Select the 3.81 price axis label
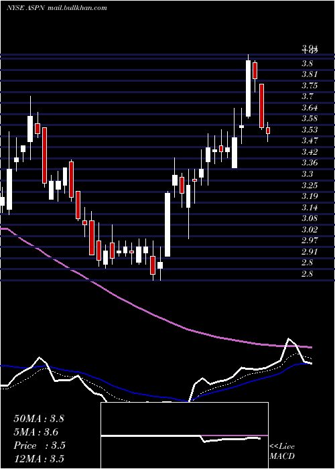Screen dimensions: 335x469 (x=310, y=74)
